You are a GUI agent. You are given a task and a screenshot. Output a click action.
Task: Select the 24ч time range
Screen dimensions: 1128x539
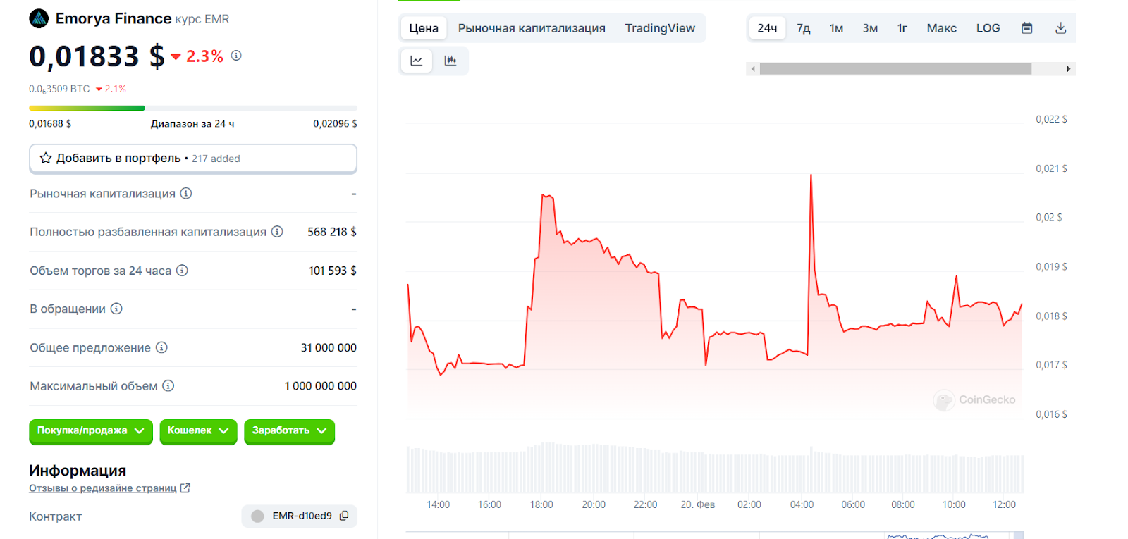tap(767, 28)
